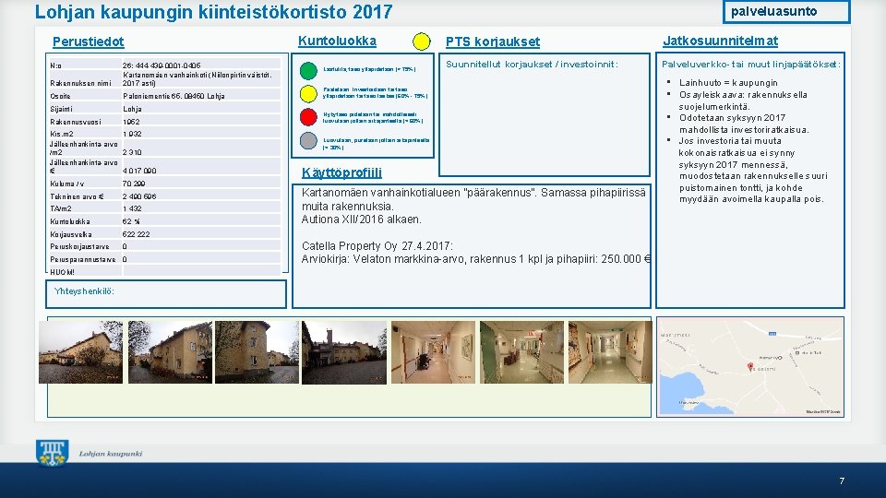Open the second exterior building photo

point(170,352)
